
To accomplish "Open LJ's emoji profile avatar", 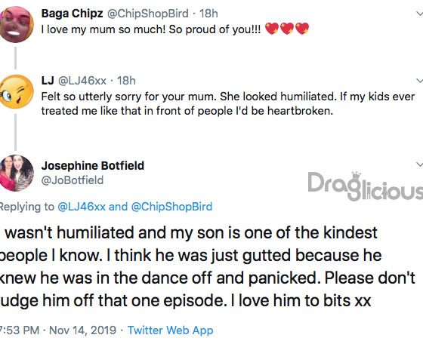I will (x=16, y=92).
